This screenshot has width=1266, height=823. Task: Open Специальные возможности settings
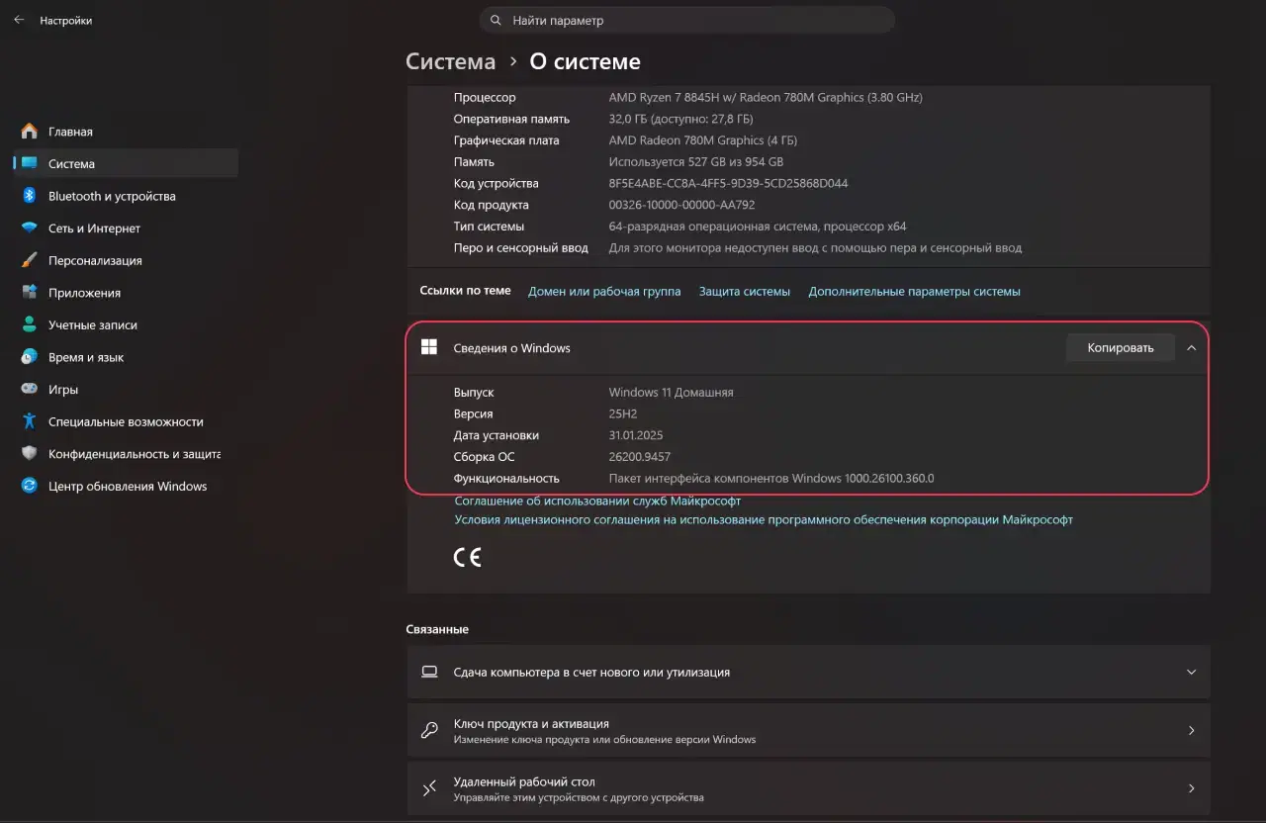[x=125, y=421]
